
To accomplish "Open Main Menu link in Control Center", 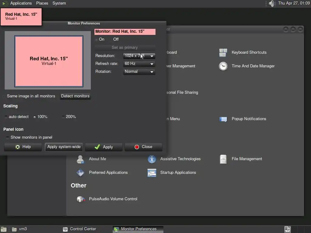I will pos(173,119).
